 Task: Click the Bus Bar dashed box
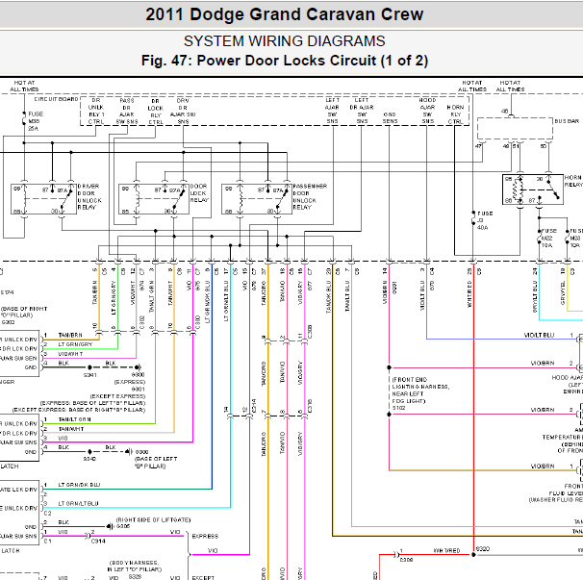515,129
